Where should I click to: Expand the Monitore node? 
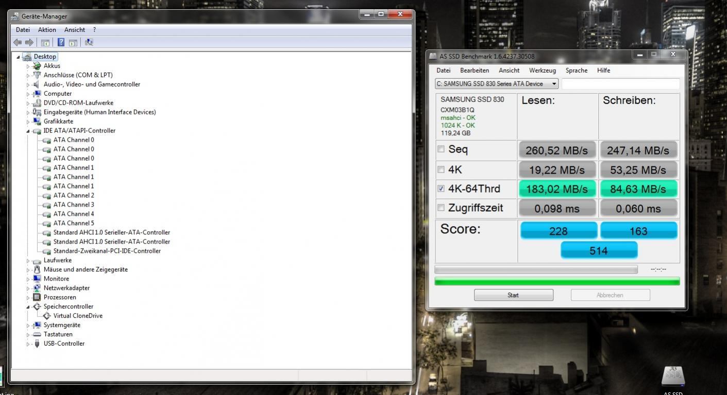click(29, 279)
